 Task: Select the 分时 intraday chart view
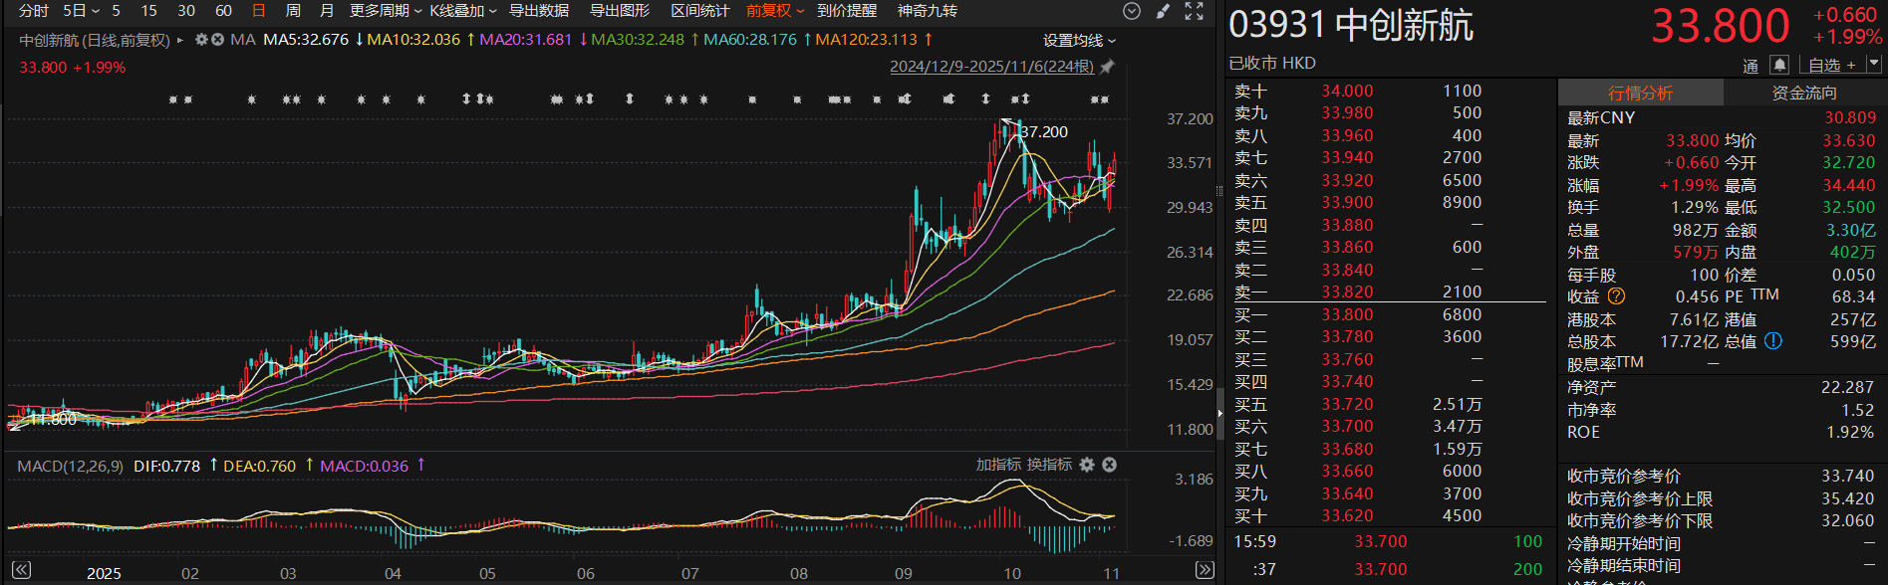[34, 11]
